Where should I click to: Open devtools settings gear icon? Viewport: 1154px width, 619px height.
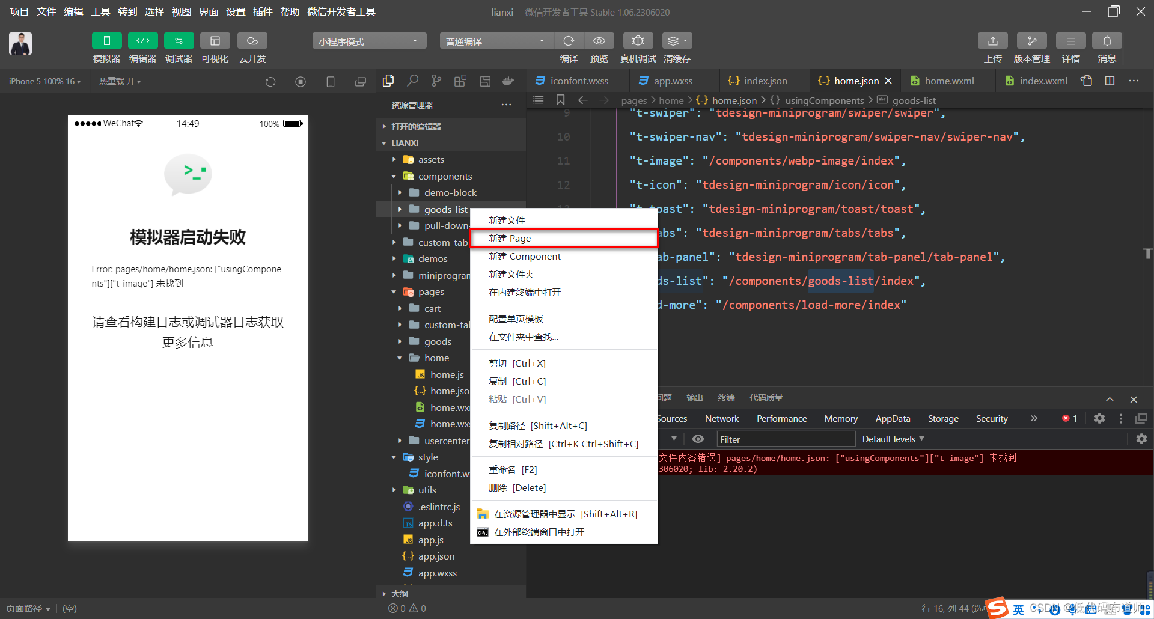pyautogui.click(x=1099, y=418)
